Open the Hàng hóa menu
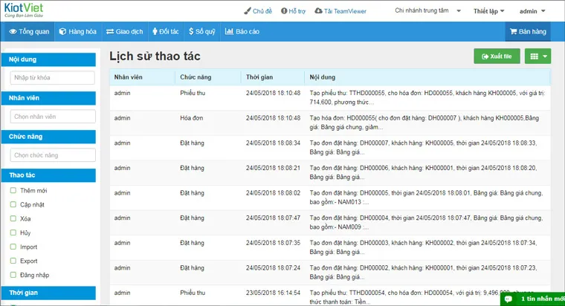Viewport: 565px width, 306px height. (77, 32)
